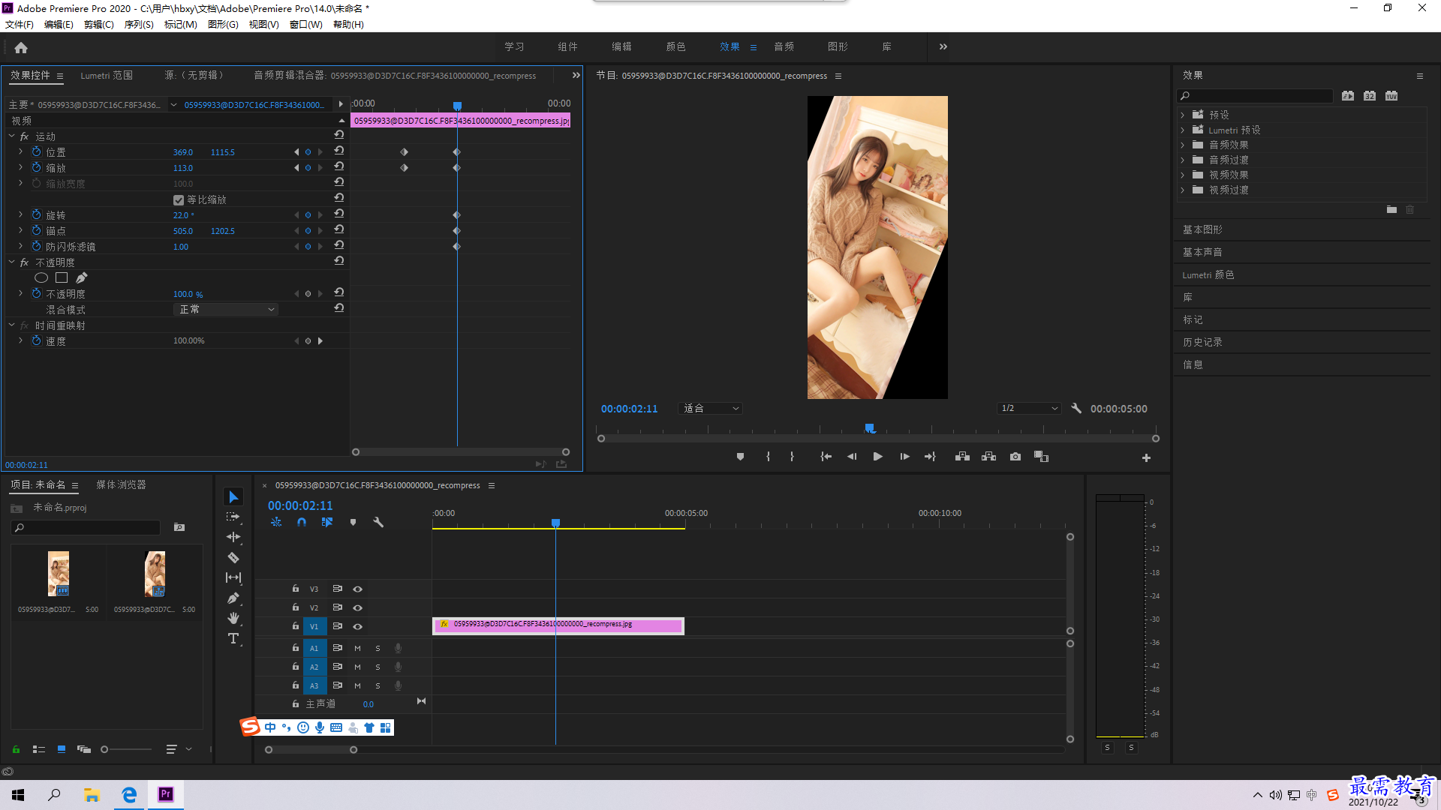Add marker in program monitor

740,457
